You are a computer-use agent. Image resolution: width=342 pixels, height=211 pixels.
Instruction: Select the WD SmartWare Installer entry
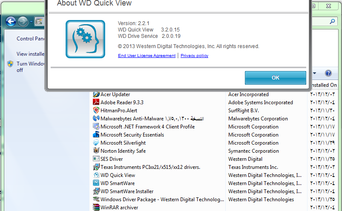coord(127,191)
